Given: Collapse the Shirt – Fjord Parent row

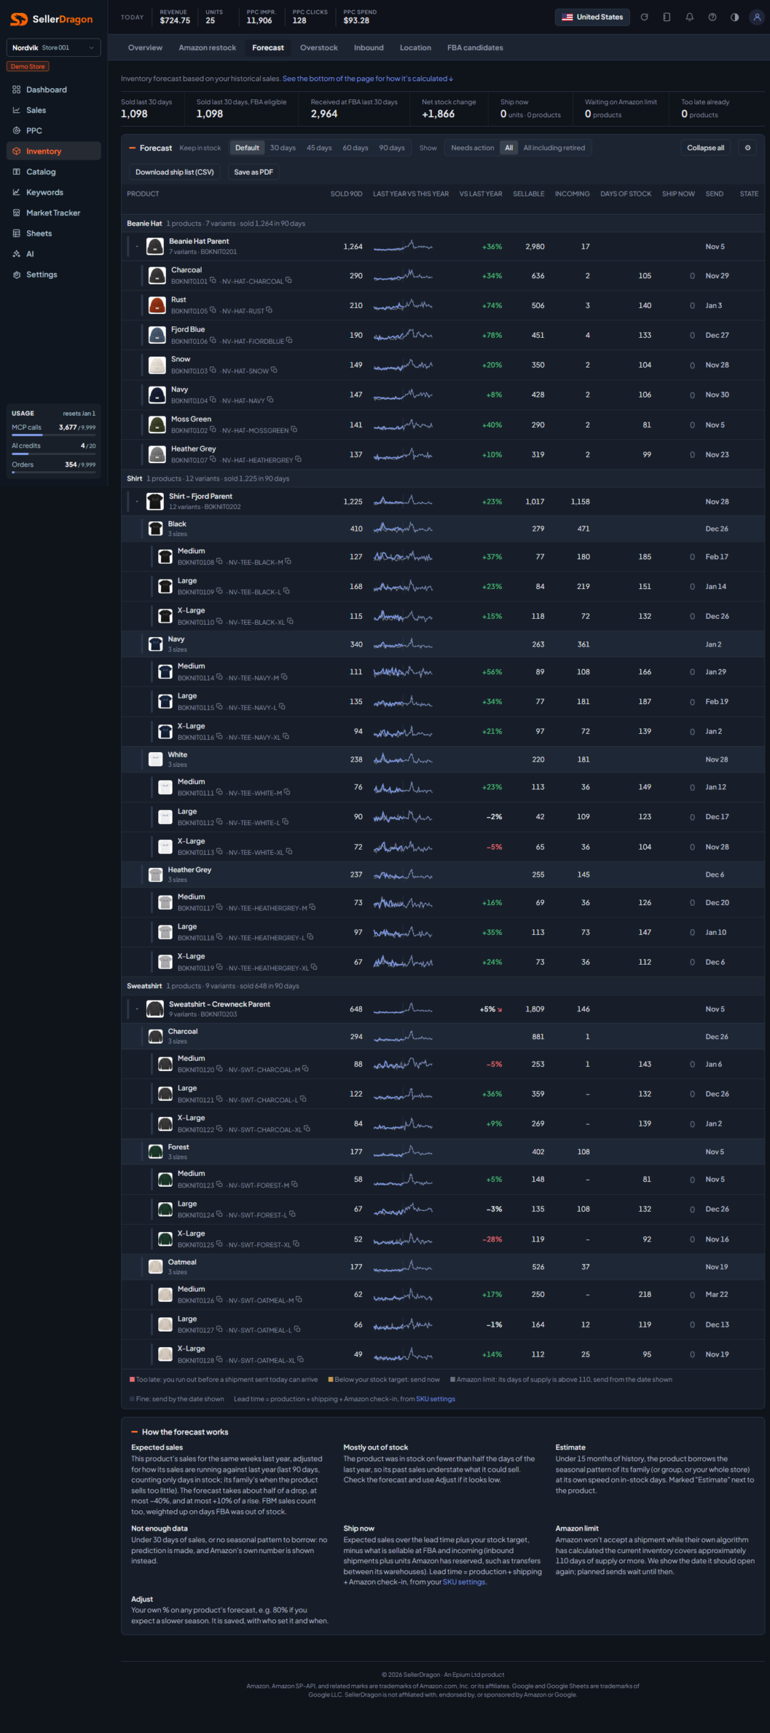Looking at the screenshot, I should tap(137, 502).
